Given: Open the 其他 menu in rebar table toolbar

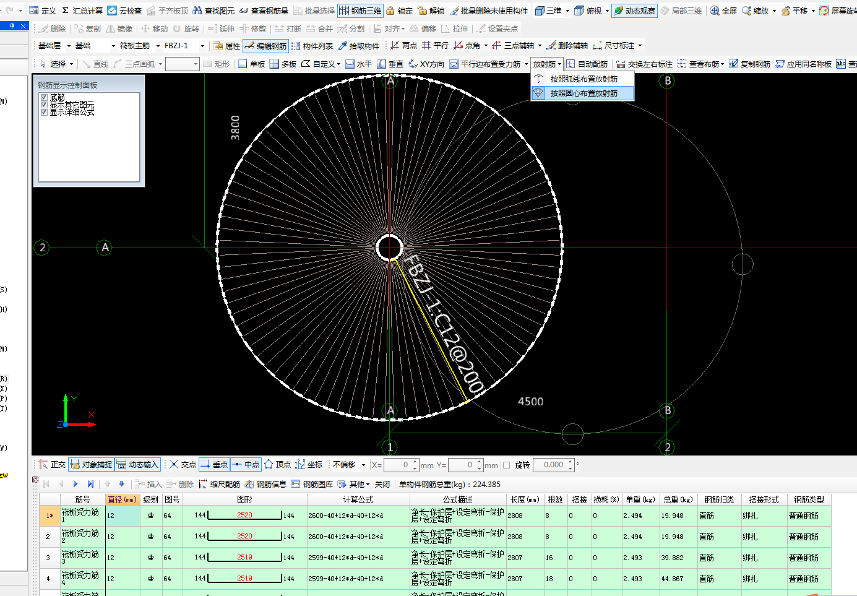Looking at the screenshot, I should point(354,484).
